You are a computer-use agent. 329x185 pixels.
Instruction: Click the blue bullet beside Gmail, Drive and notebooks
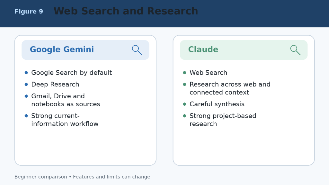pyautogui.click(x=26, y=96)
